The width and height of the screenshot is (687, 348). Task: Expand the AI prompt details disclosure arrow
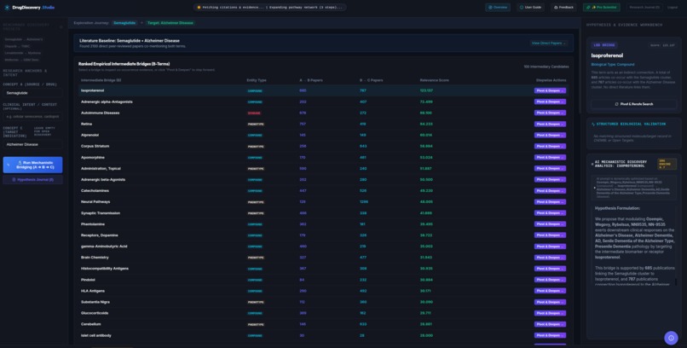click(595, 188)
